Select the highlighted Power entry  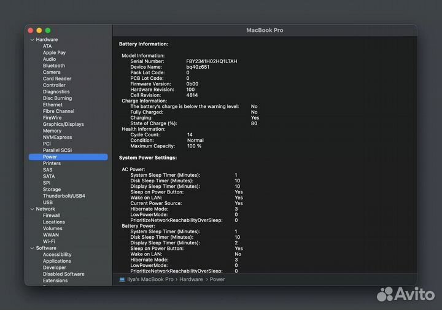click(x=68, y=157)
